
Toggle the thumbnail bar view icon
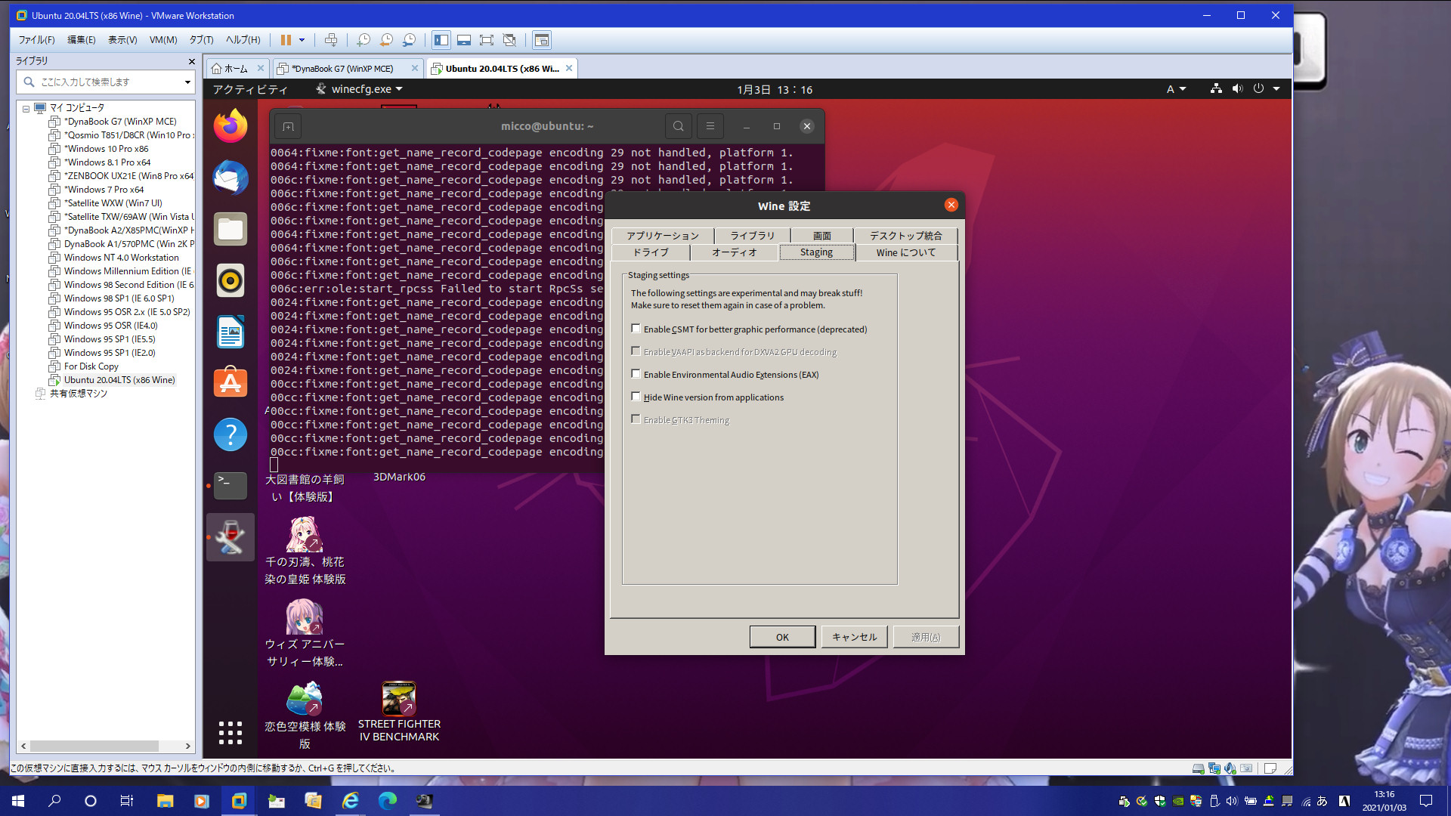[464, 40]
